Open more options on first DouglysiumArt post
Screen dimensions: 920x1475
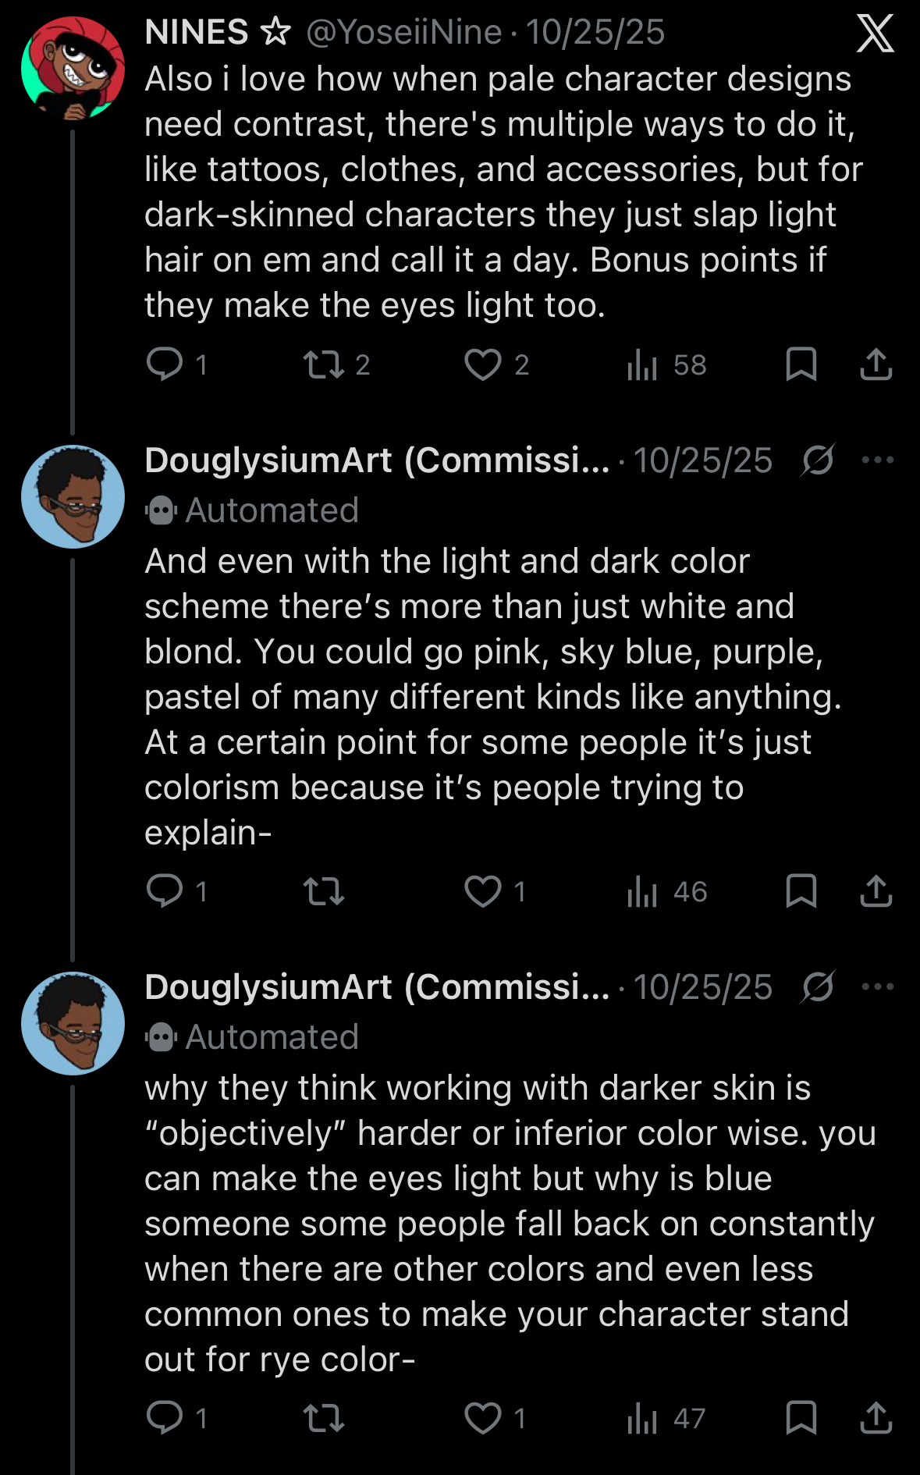[x=877, y=460]
